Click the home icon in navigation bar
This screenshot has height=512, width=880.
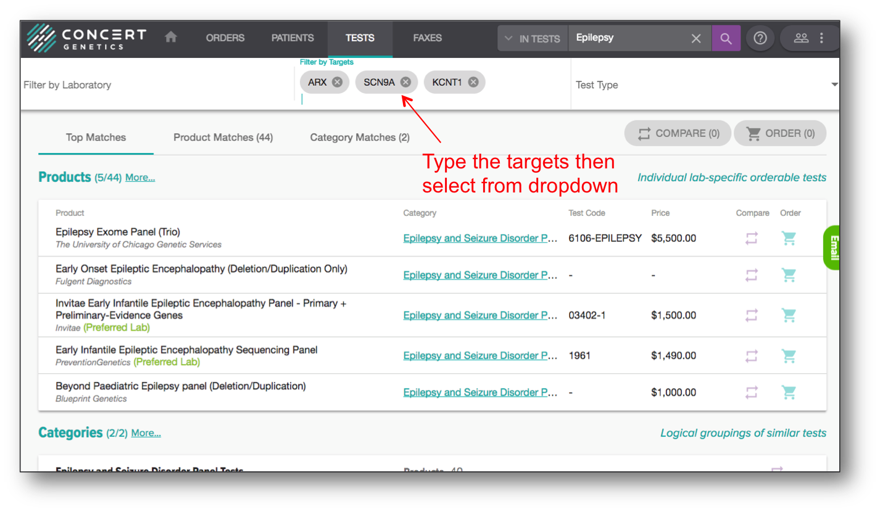point(171,38)
